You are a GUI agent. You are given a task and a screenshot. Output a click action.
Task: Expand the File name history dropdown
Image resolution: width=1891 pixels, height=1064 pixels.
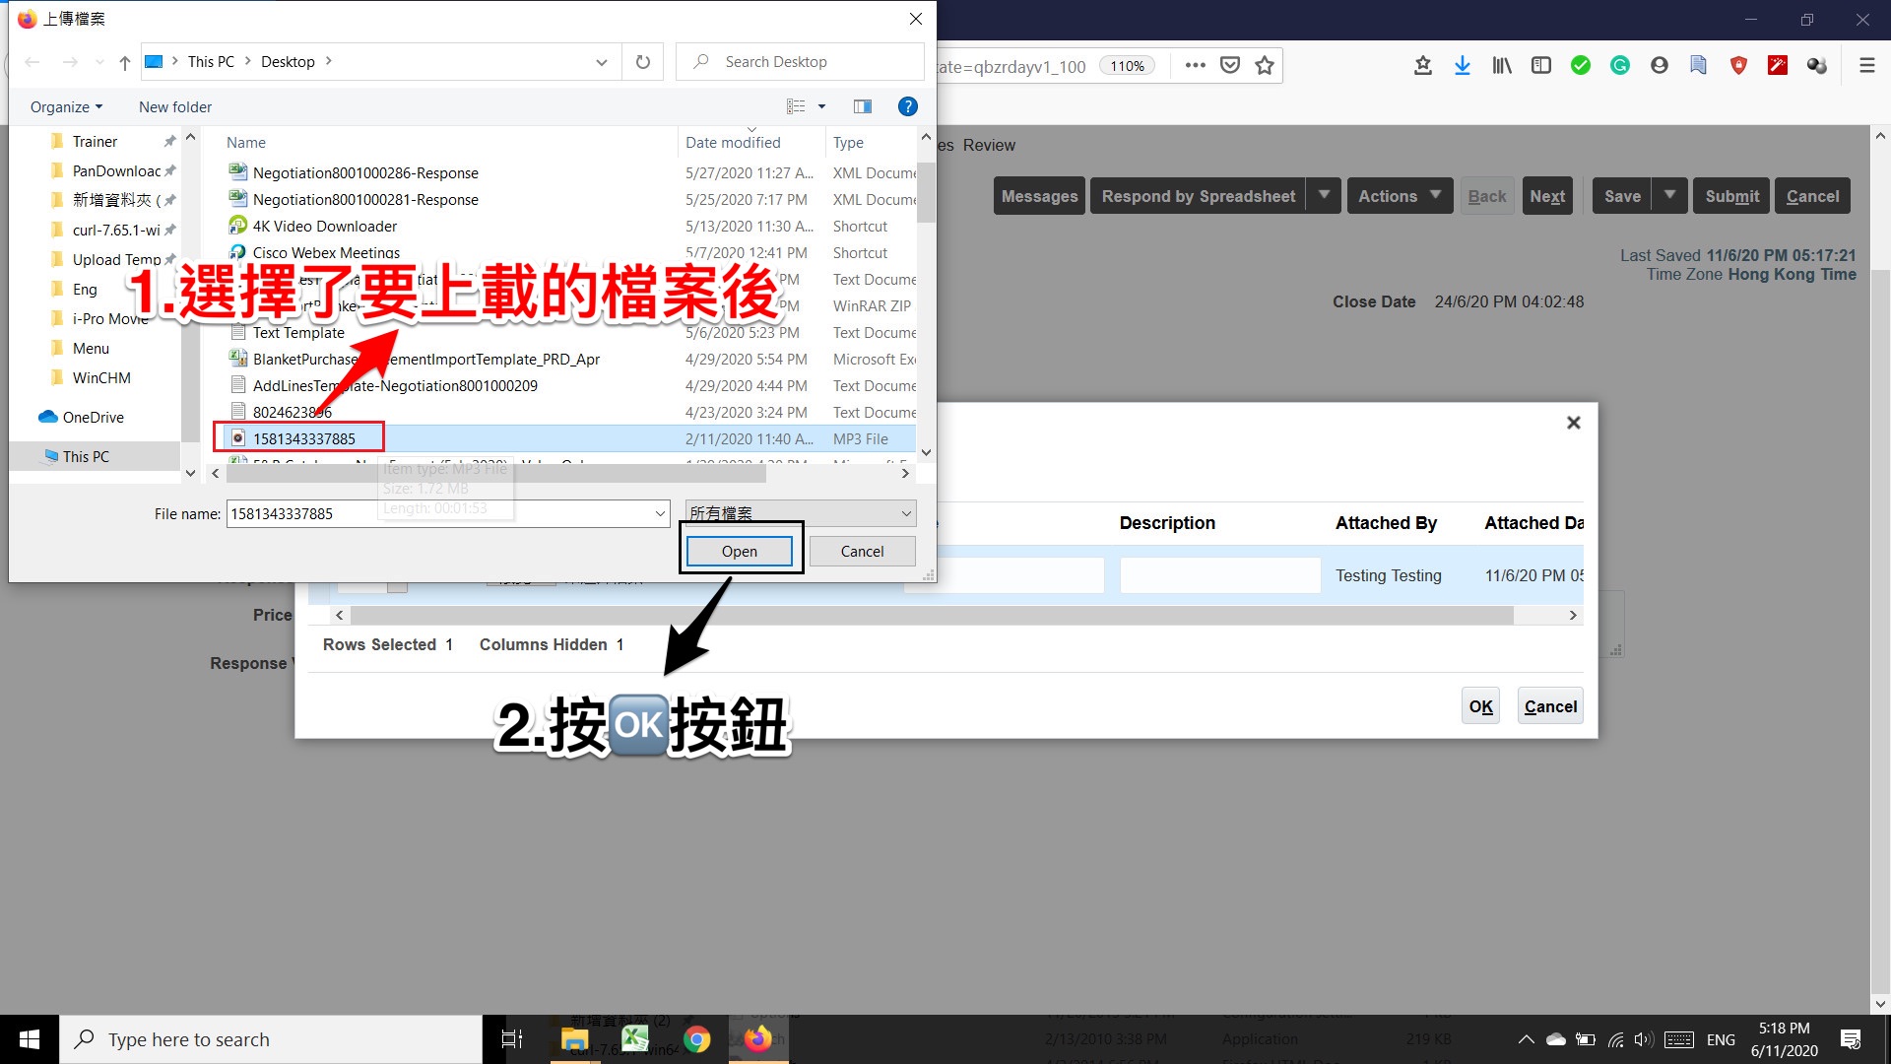pos(660,513)
